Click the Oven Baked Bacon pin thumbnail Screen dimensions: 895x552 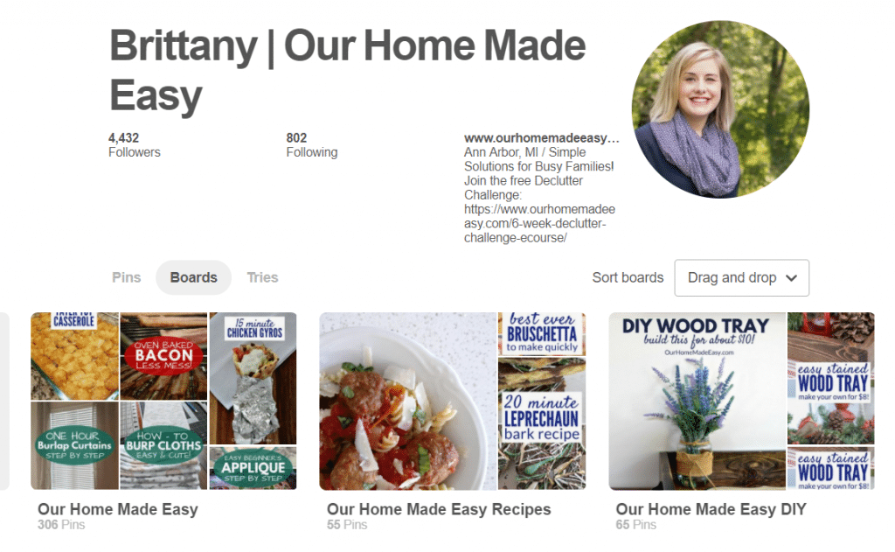(163, 356)
